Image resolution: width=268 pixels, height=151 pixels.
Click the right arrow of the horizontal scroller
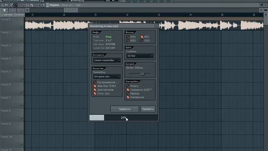261,10
